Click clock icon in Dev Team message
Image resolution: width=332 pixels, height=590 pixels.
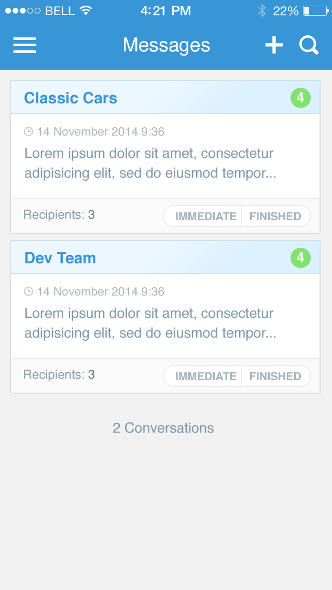click(29, 291)
